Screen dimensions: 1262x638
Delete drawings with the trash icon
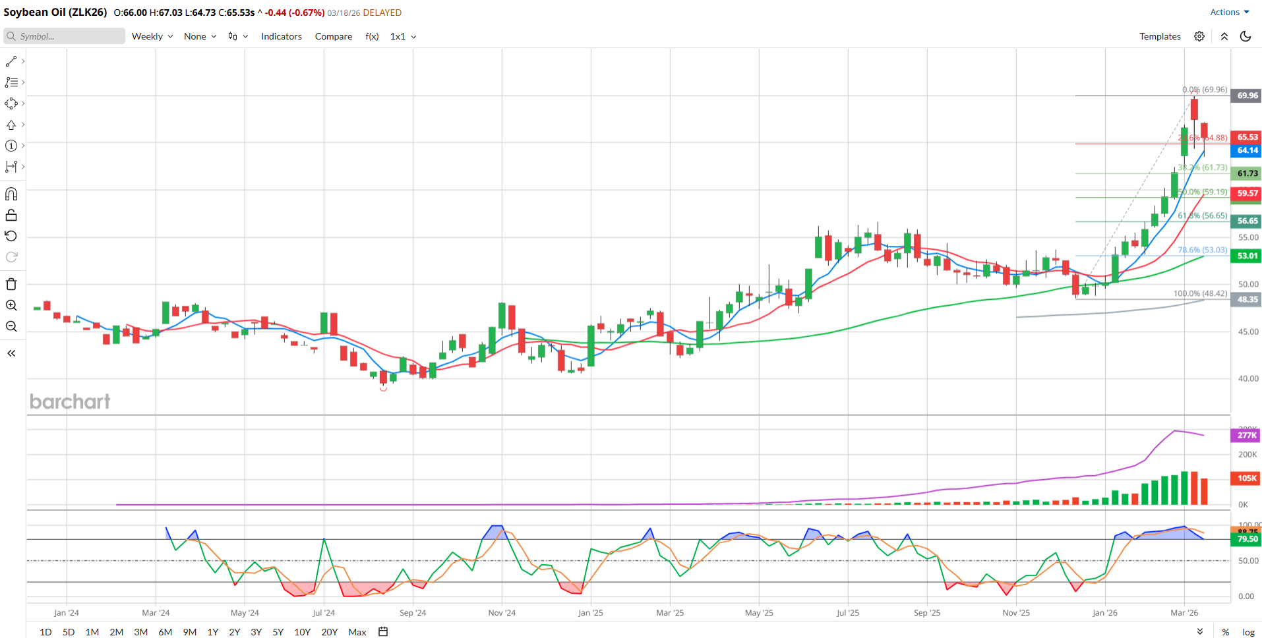(x=11, y=284)
